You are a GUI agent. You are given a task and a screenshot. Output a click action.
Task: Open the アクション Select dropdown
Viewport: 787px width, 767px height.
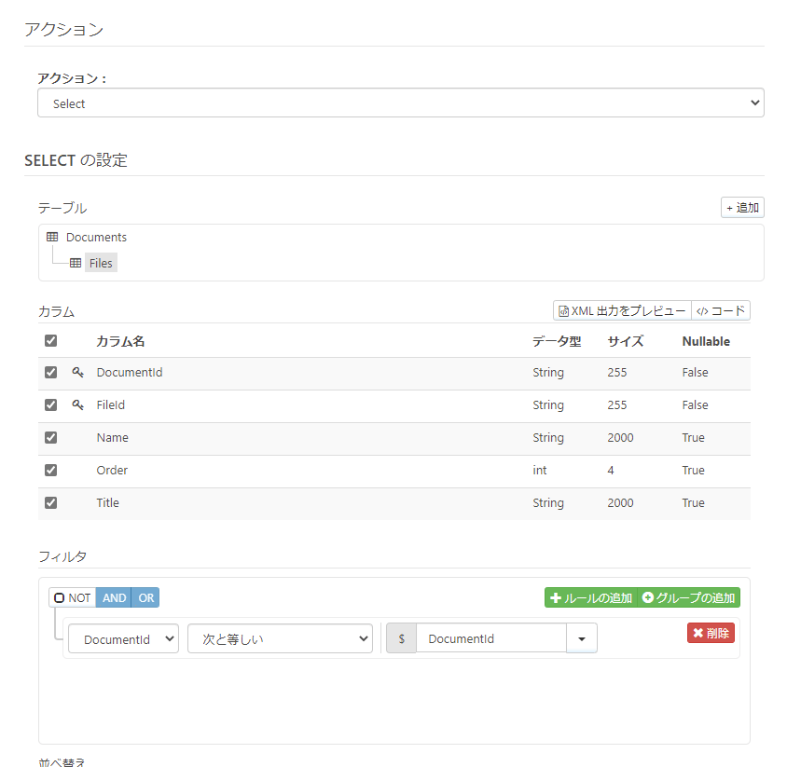click(x=400, y=103)
